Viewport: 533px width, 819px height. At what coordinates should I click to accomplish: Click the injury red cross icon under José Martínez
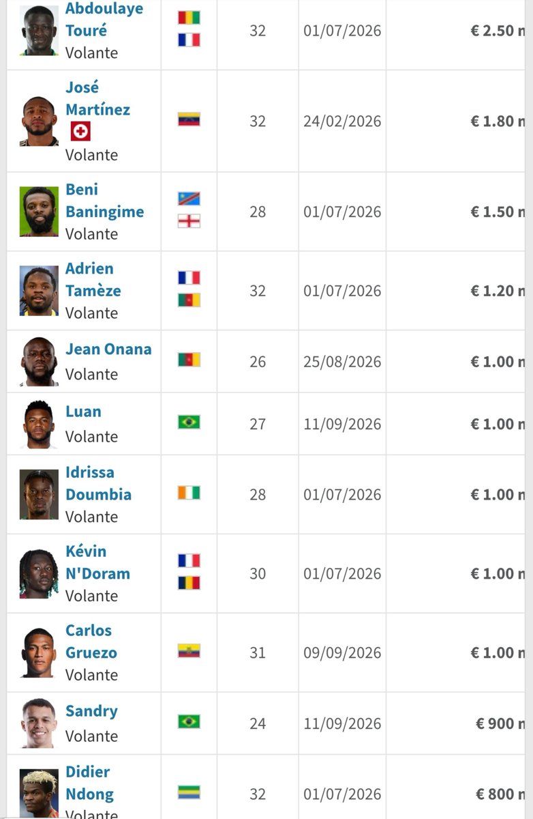coord(80,131)
